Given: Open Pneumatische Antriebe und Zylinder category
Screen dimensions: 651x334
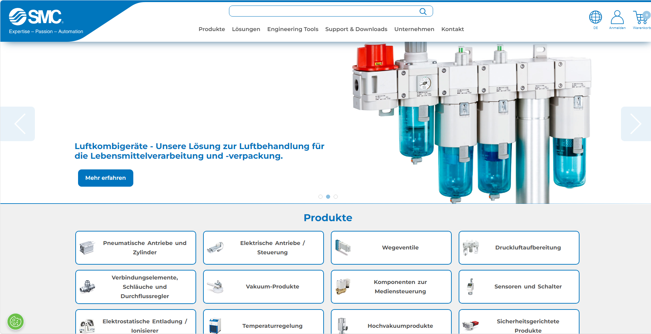Looking at the screenshot, I should click(x=136, y=248).
